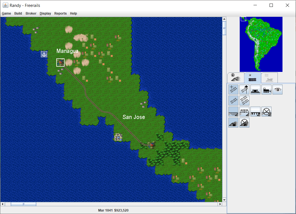Minimize the Freerails window
Screen dimensions: 296x214
(255, 5)
